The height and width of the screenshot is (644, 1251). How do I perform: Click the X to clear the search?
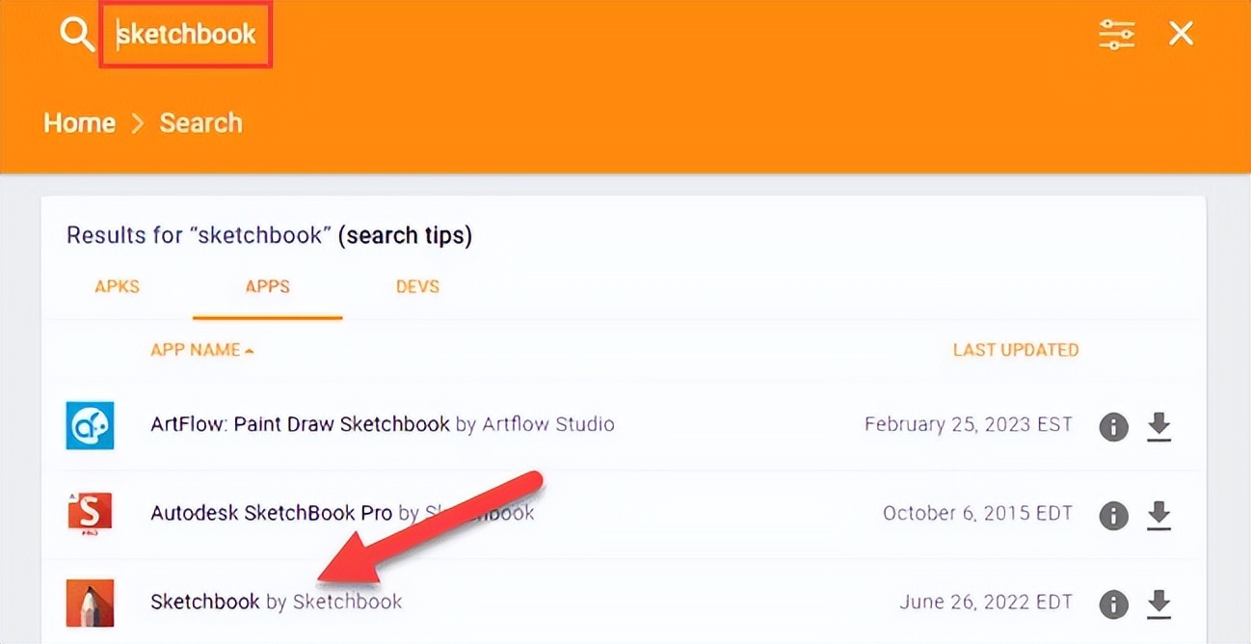pos(1180,34)
